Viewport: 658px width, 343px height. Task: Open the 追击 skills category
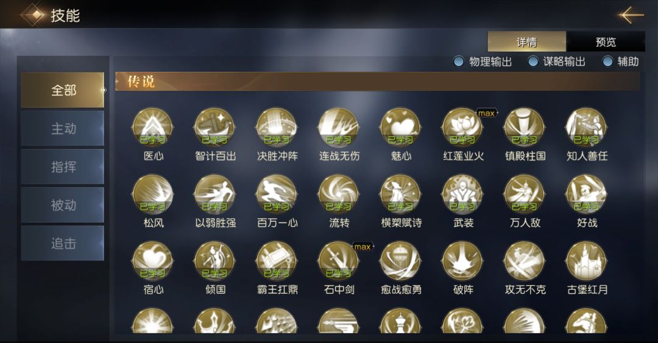[x=63, y=243]
